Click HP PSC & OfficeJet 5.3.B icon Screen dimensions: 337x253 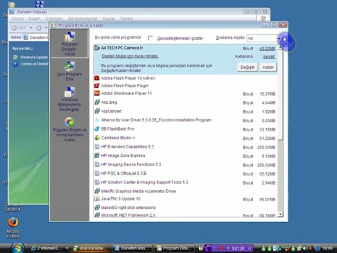click(x=97, y=173)
